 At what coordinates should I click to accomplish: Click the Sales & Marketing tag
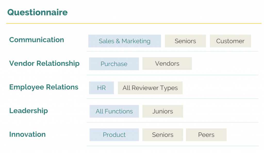pyautogui.click(x=125, y=41)
